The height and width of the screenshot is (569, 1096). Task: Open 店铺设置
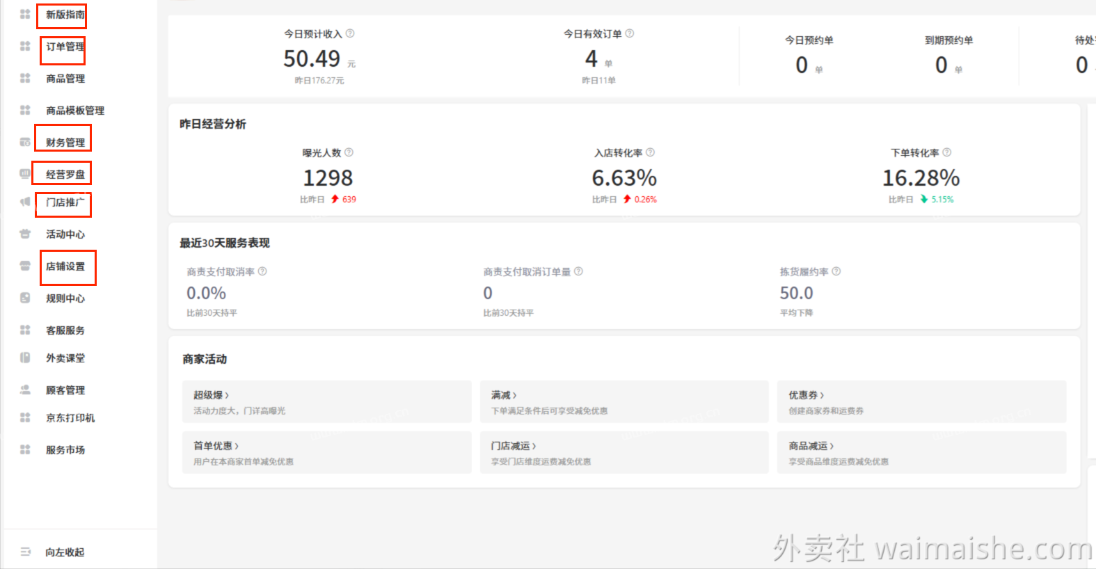[x=65, y=266]
